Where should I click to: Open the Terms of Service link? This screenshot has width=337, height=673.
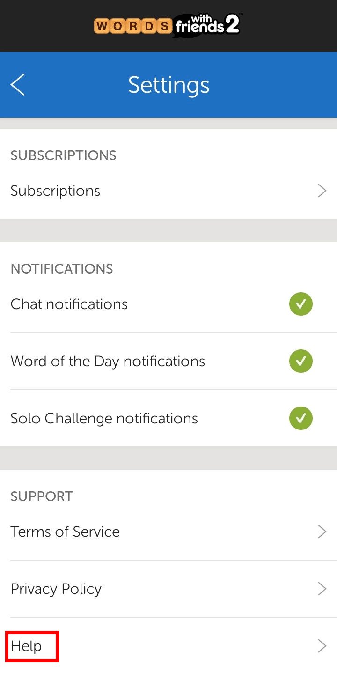coord(65,532)
